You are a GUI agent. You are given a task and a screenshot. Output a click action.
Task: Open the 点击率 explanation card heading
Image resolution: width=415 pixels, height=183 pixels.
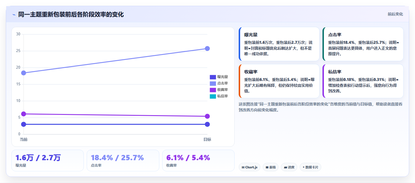click(x=335, y=35)
